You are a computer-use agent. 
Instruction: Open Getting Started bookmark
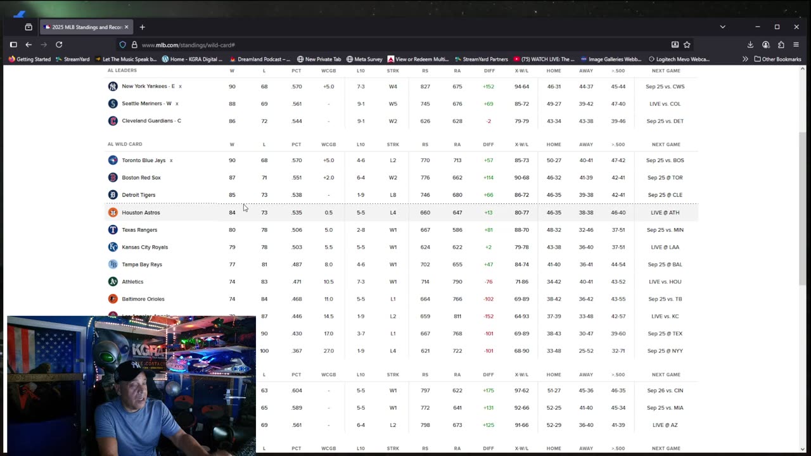[x=29, y=60]
